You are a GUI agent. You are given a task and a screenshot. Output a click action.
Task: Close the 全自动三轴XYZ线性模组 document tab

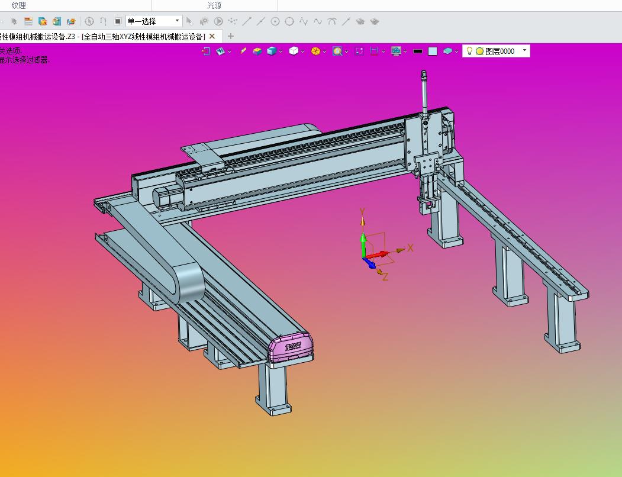[212, 37]
